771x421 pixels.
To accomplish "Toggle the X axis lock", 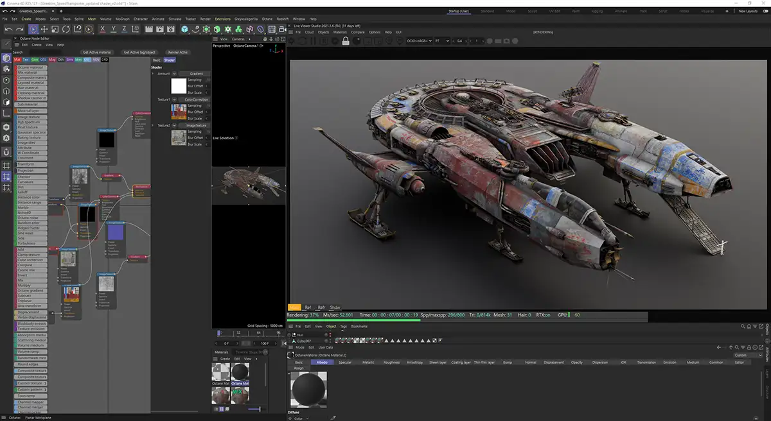I will (x=102, y=30).
